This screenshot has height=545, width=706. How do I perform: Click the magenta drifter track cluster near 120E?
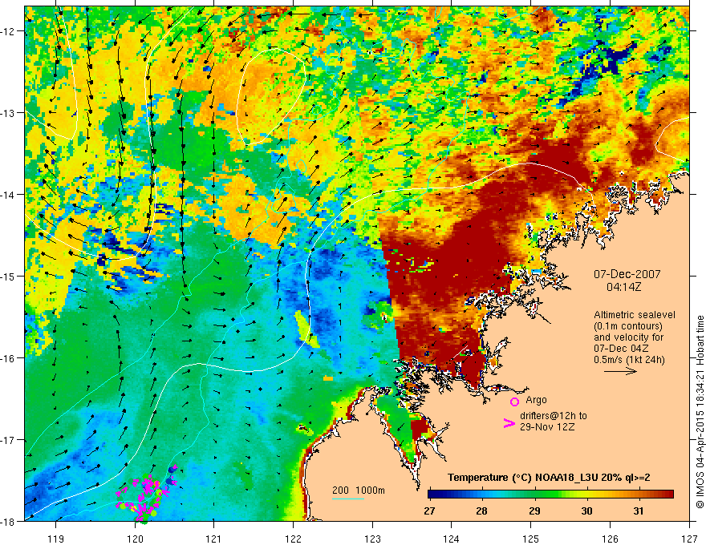[146, 494]
